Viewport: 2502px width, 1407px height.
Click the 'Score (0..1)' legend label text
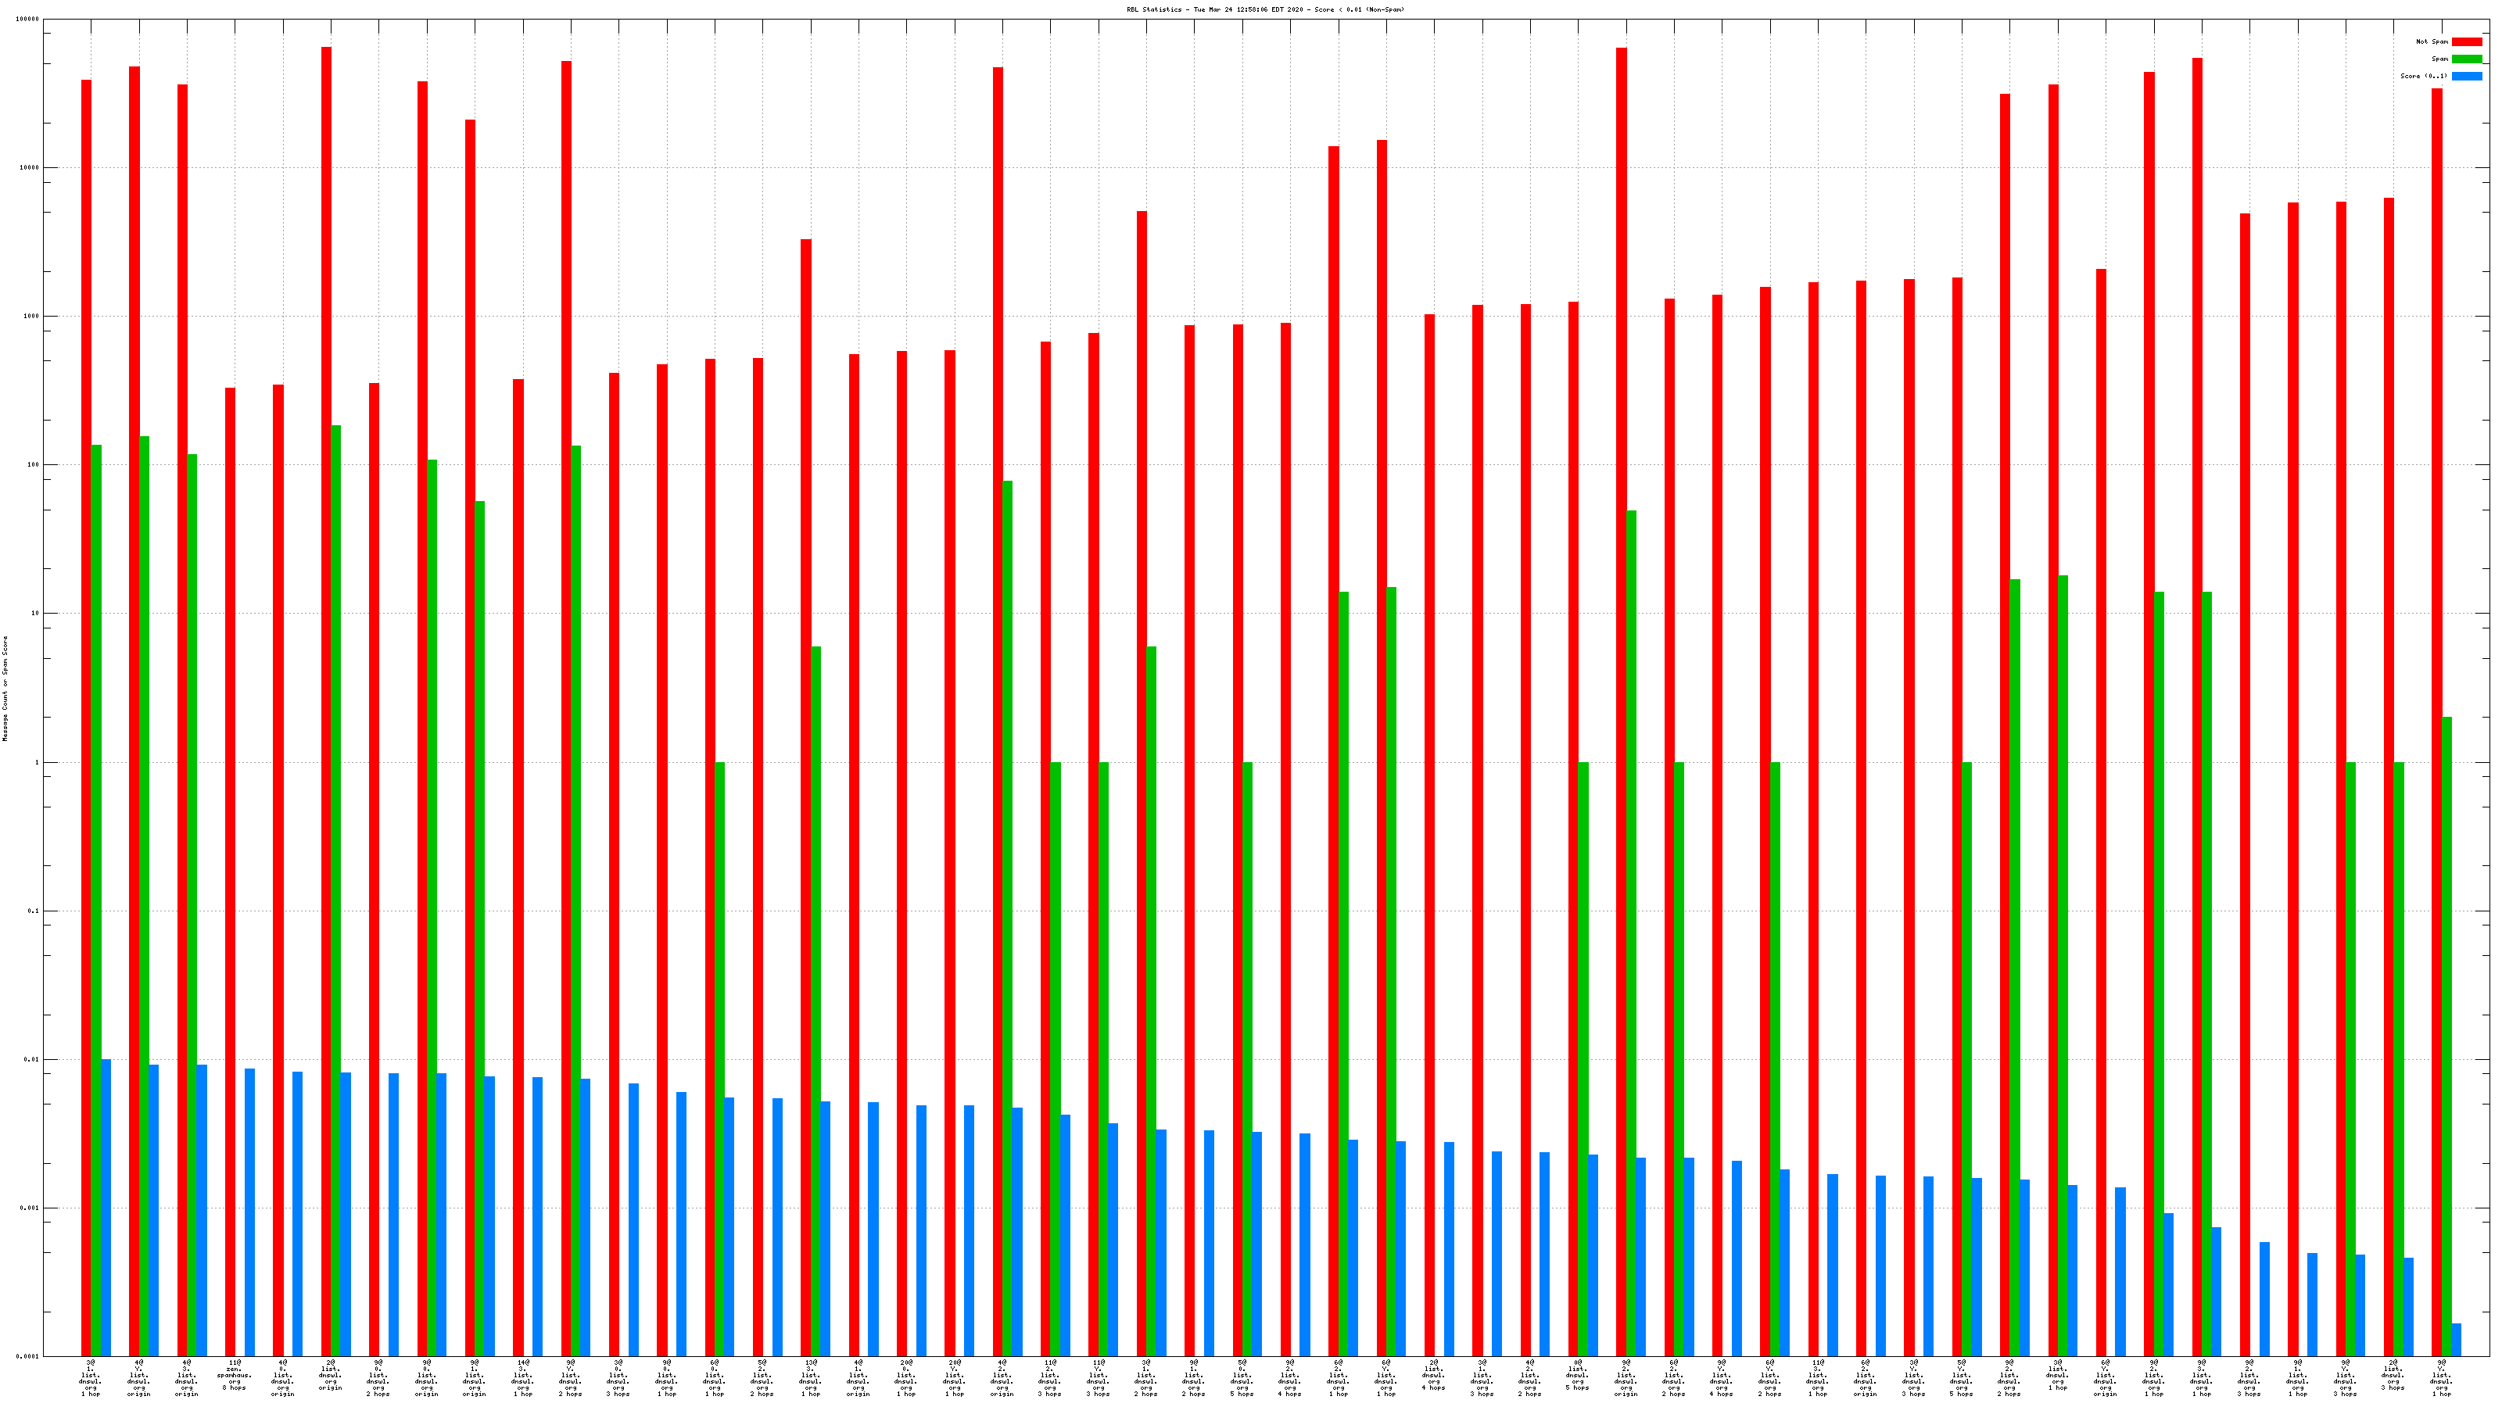[x=2423, y=76]
